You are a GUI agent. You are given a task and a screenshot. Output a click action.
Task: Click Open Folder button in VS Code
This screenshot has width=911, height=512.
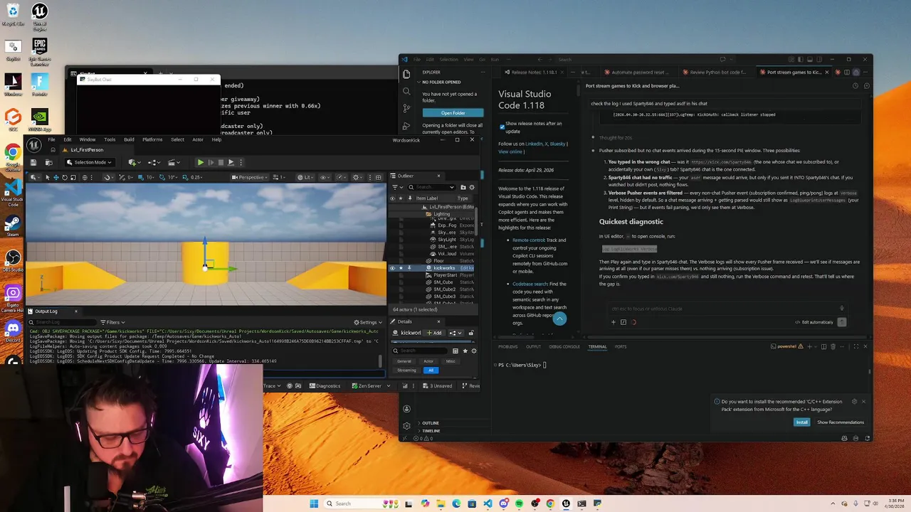point(453,113)
